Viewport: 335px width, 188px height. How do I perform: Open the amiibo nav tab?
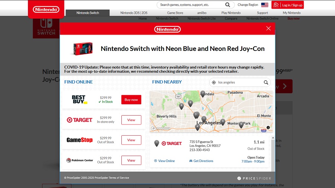(x=202, y=13)
